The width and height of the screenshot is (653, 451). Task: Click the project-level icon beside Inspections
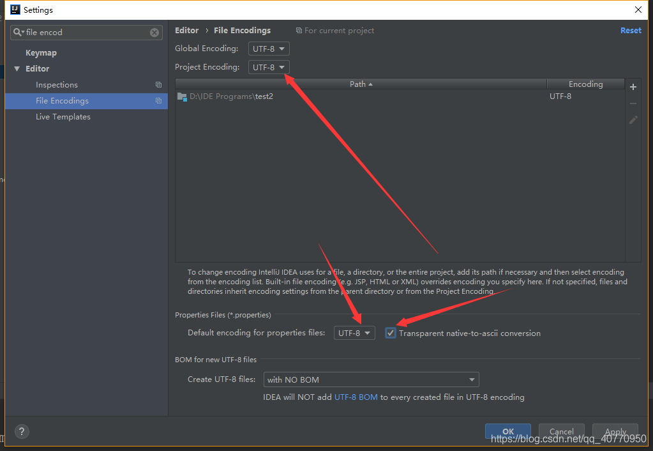coord(159,84)
